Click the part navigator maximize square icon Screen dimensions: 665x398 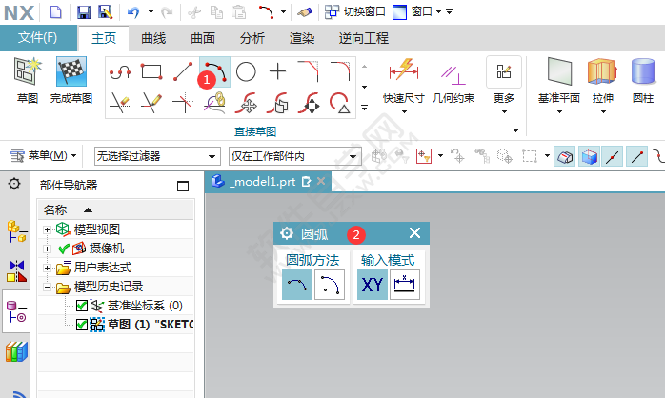click(x=183, y=186)
